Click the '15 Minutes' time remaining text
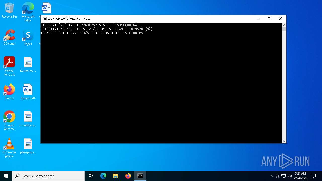322x181 pixels. (x=133, y=33)
